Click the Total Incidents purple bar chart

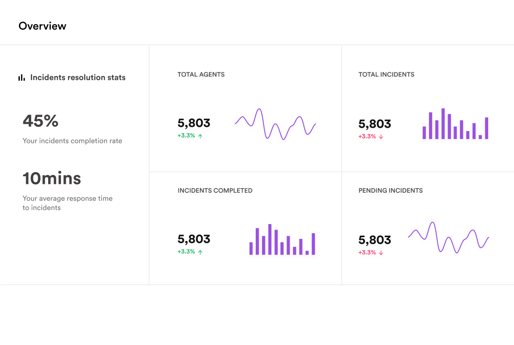click(x=455, y=124)
